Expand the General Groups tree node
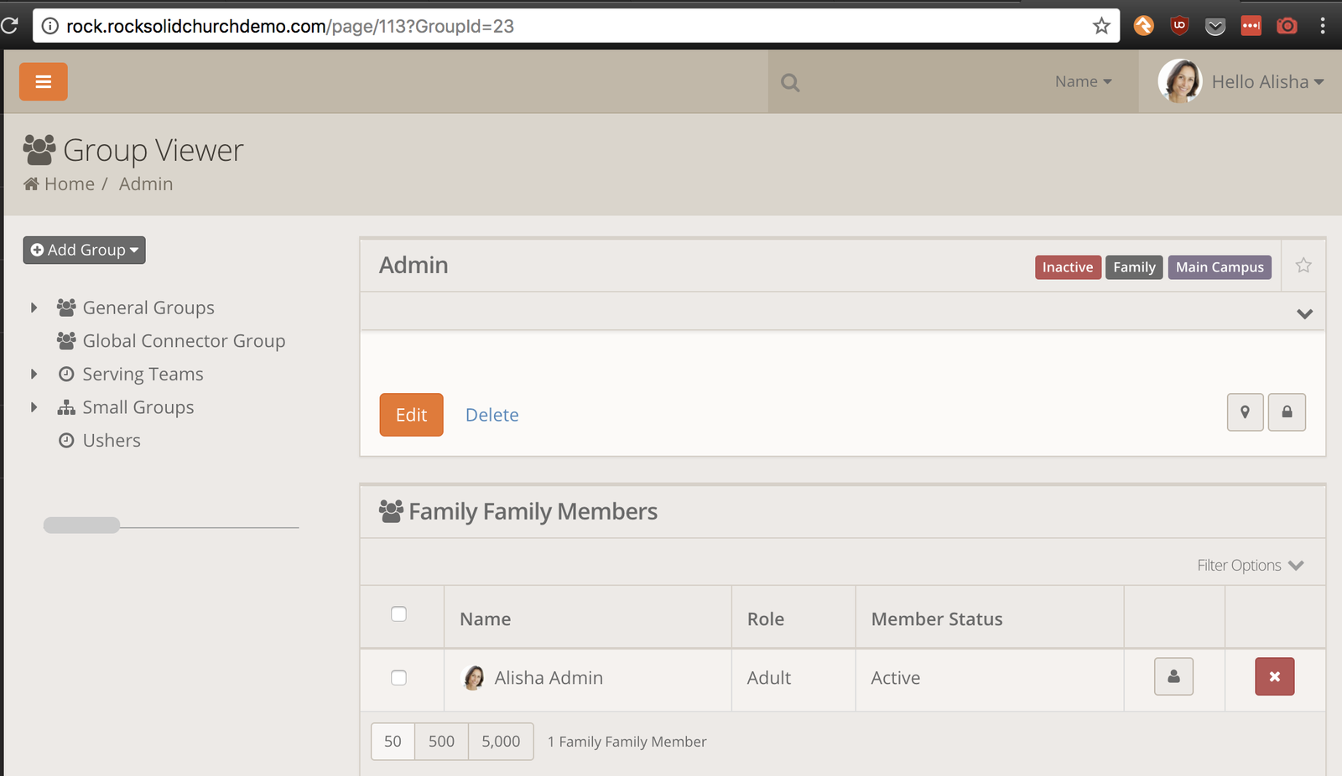The height and width of the screenshot is (776, 1342). (x=34, y=308)
